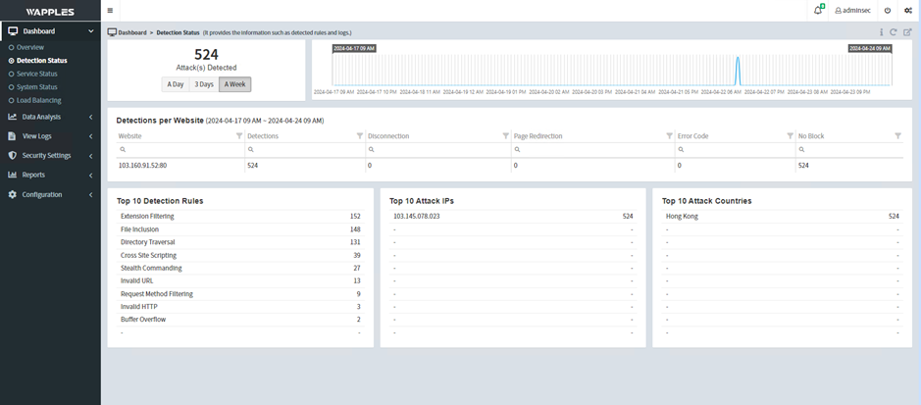Click the adminsec user account link
The width and height of the screenshot is (921, 405).
[x=852, y=11]
